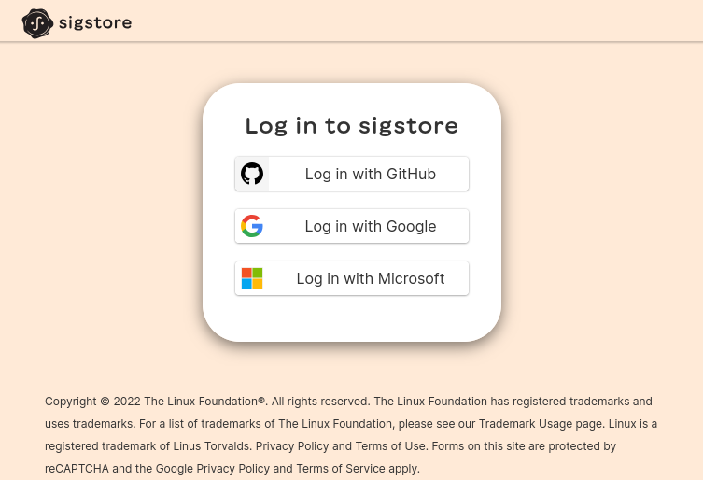Click the reCAPTCHA word in the footer
The height and width of the screenshot is (480, 703).
tap(77, 469)
